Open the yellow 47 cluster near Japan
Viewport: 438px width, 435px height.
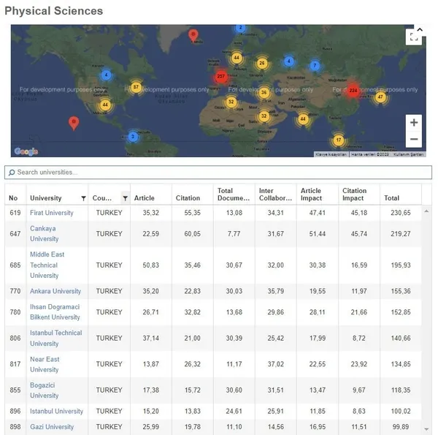(x=380, y=97)
